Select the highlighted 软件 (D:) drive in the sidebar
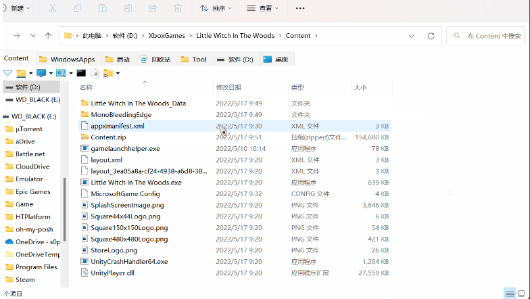Screen dimensions: 530x299 point(31,87)
